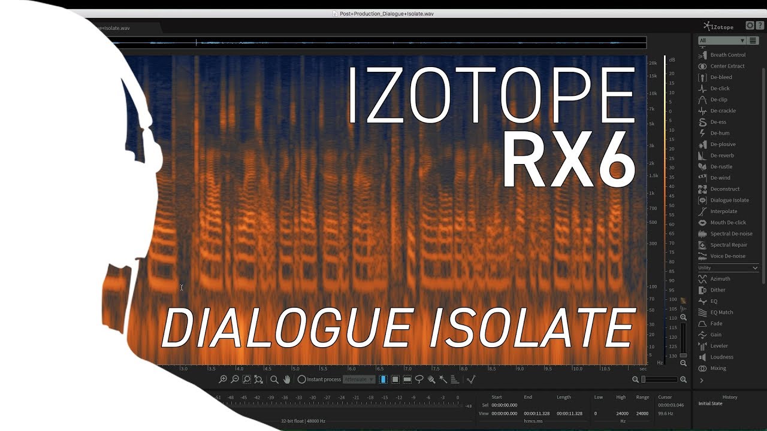The width and height of the screenshot is (767, 431).
Task: Select the Time selection tool
Action: click(383, 380)
